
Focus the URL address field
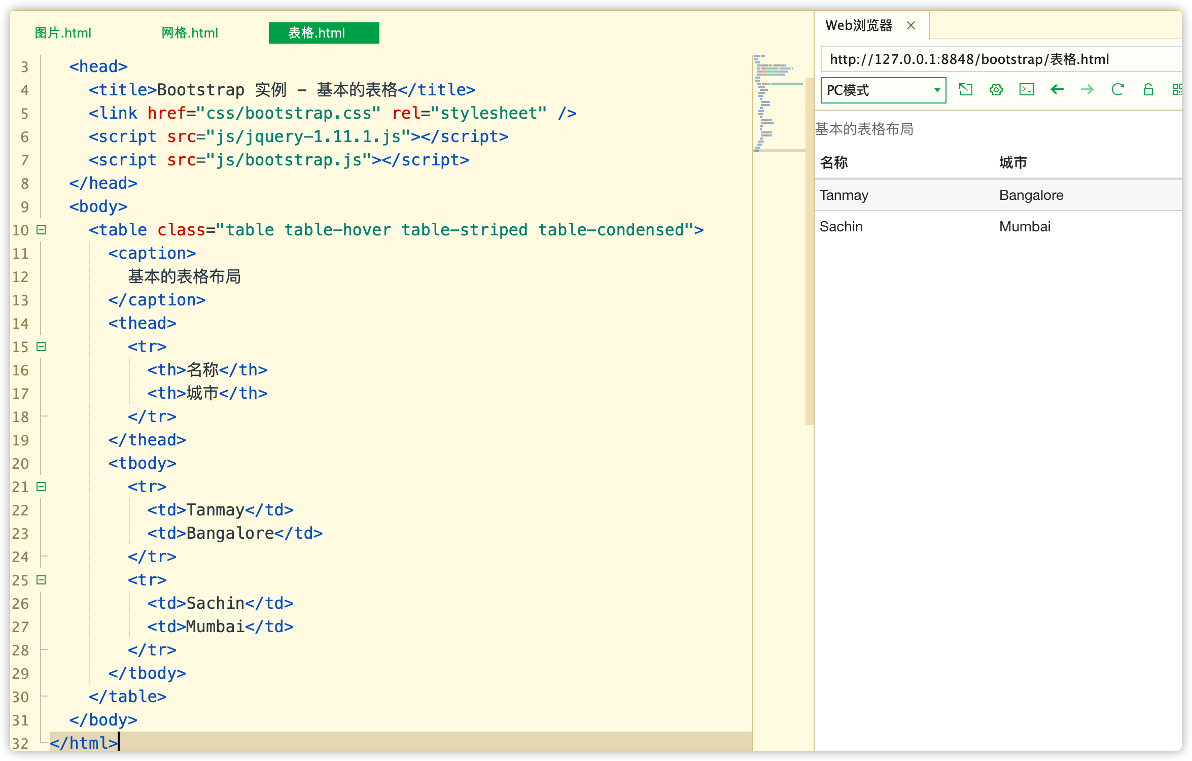1001,59
